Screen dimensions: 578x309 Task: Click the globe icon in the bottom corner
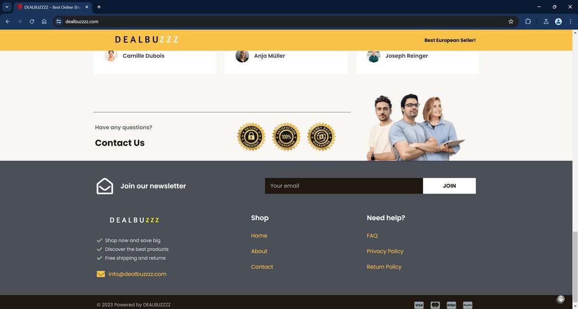pyautogui.click(x=561, y=299)
